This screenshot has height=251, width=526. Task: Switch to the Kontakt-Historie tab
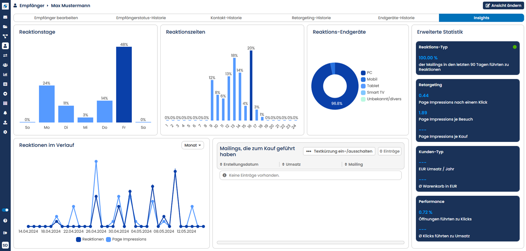point(226,18)
